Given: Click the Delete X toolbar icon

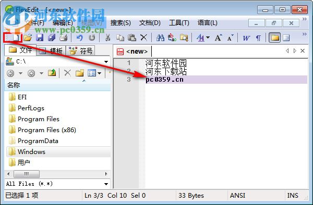Looking at the screenshot, I should click(x=144, y=37).
